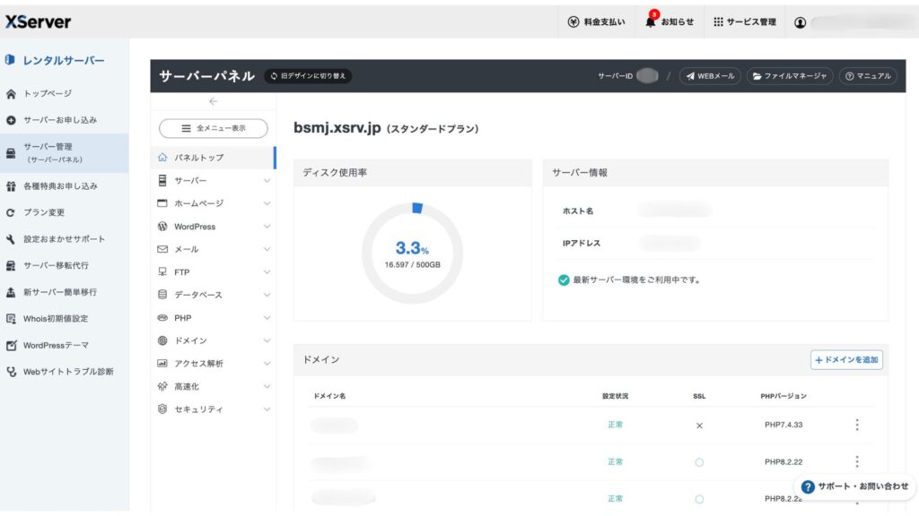Click the 各種特典 gift icon

pos(11,186)
